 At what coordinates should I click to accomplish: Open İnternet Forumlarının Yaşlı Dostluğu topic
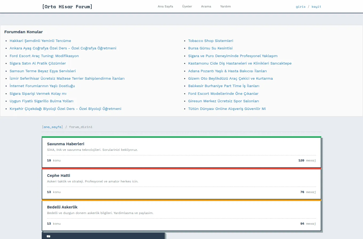point(42,86)
